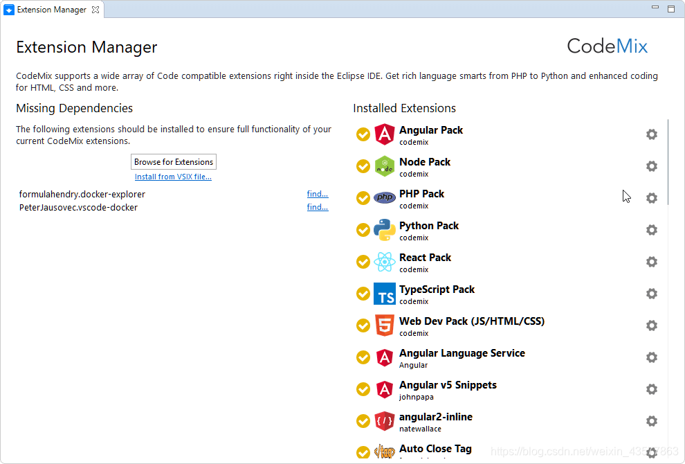The image size is (685, 464).
Task: Toggle the installed checkmark for Angular v5 Snippets
Action: 363,389
